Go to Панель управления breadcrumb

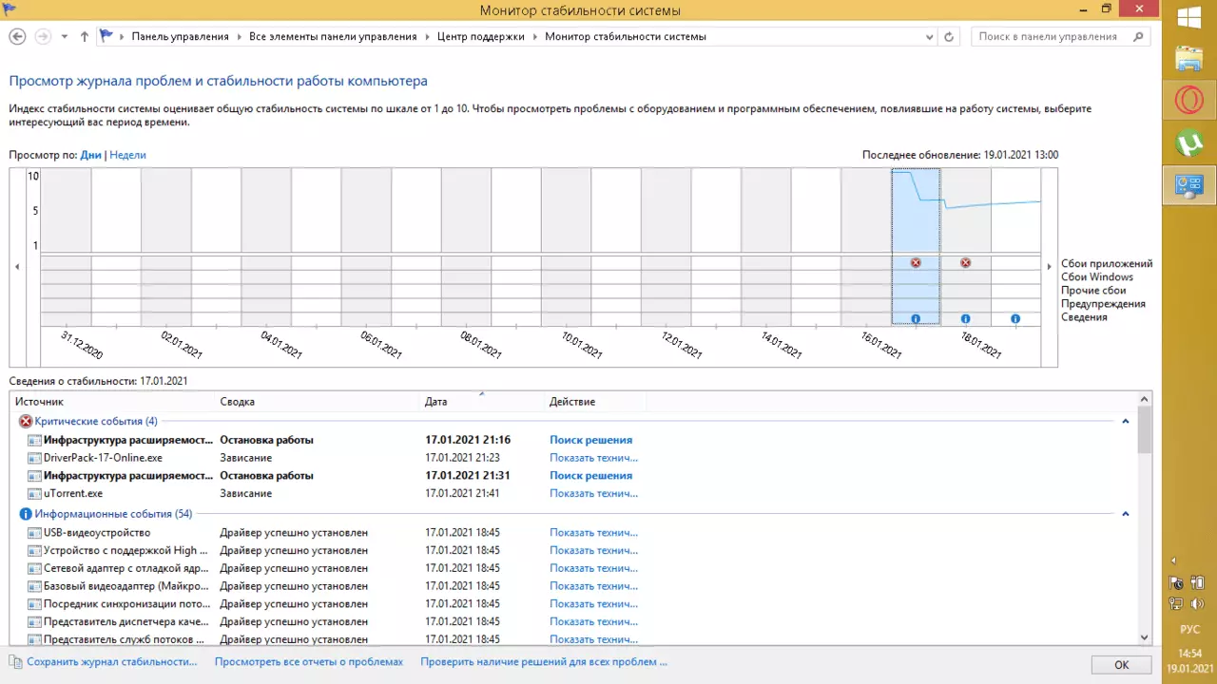click(180, 37)
